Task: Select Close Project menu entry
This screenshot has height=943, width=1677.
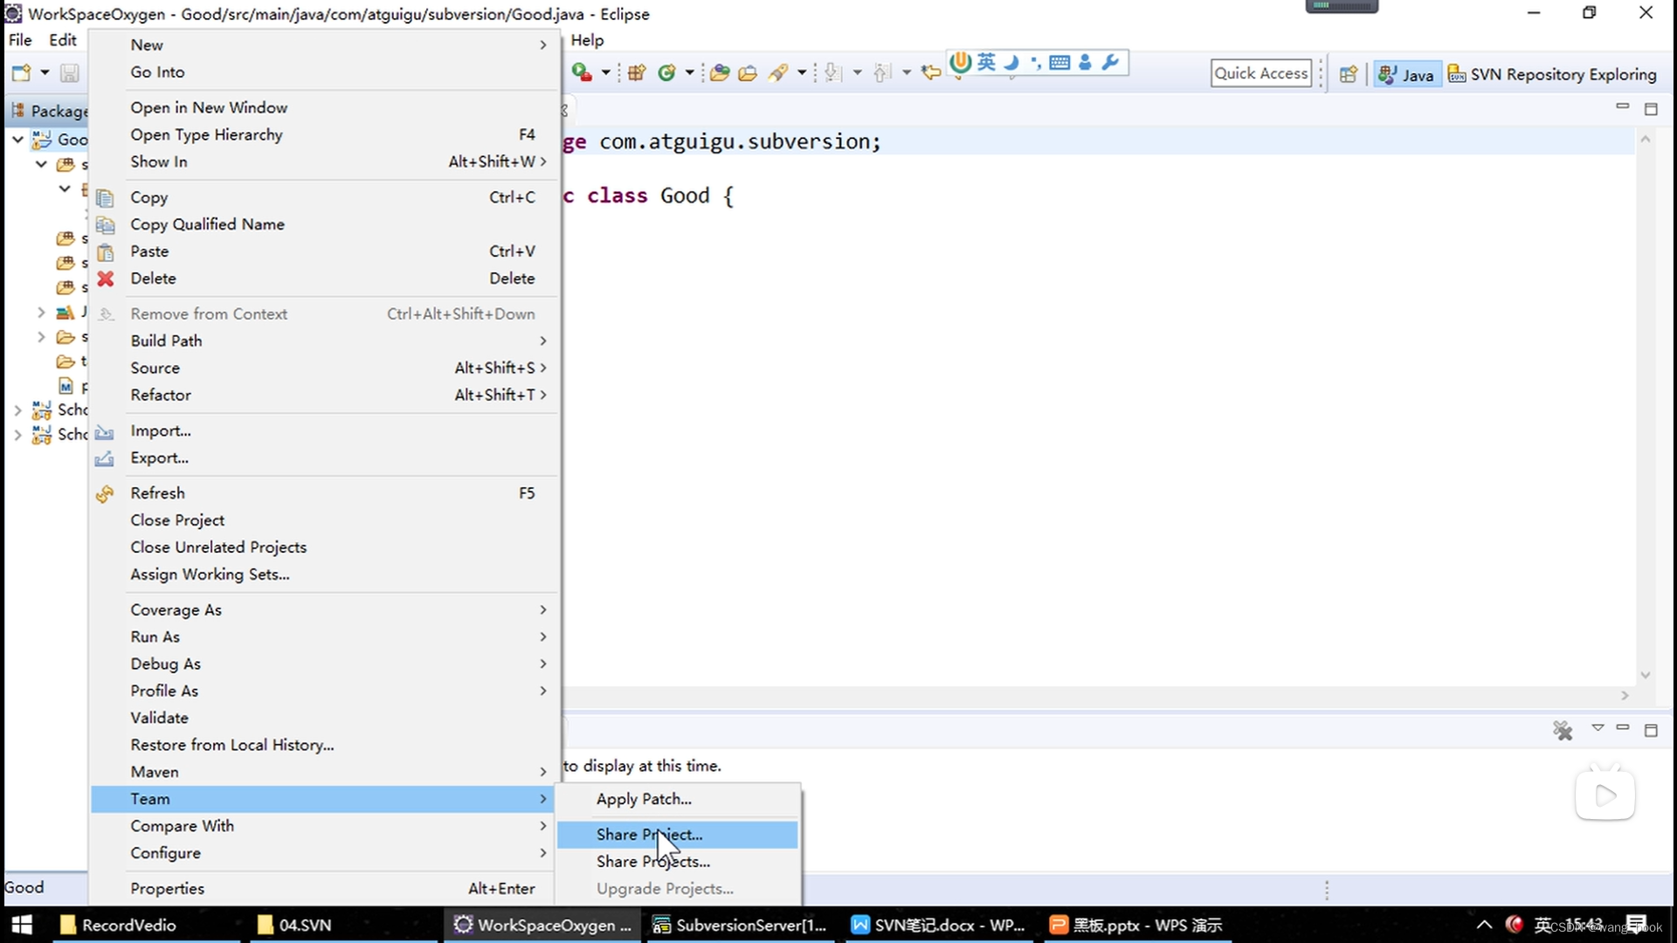Action: click(x=324, y=520)
